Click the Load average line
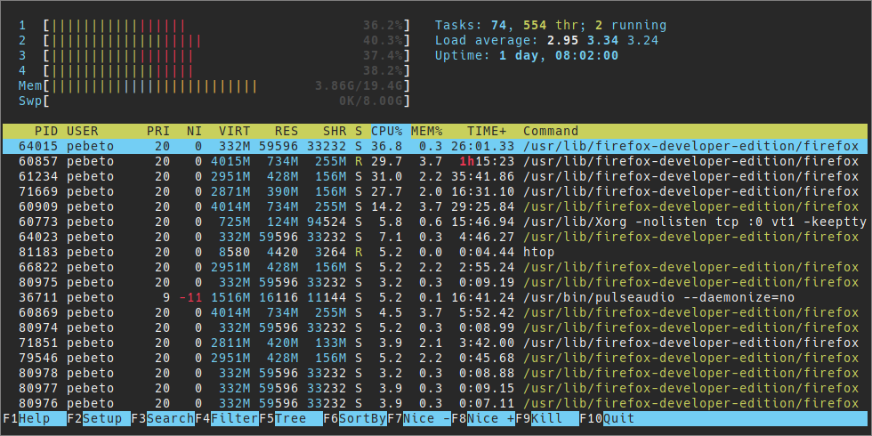This screenshot has height=436, width=872. point(546,40)
